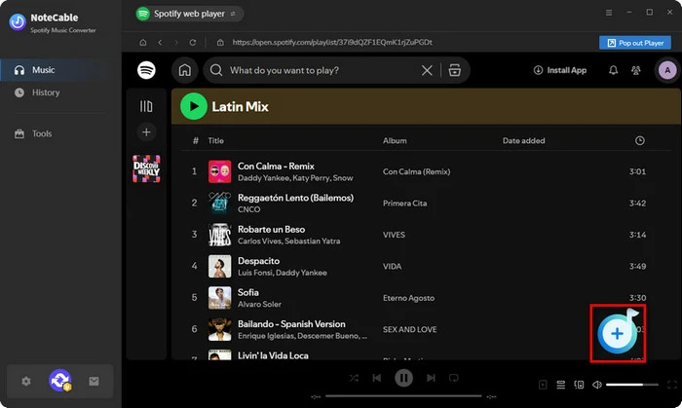The image size is (682, 408).
Task: Open the NoteCable hamburger menu
Action: pyautogui.click(x=609, y=13)
